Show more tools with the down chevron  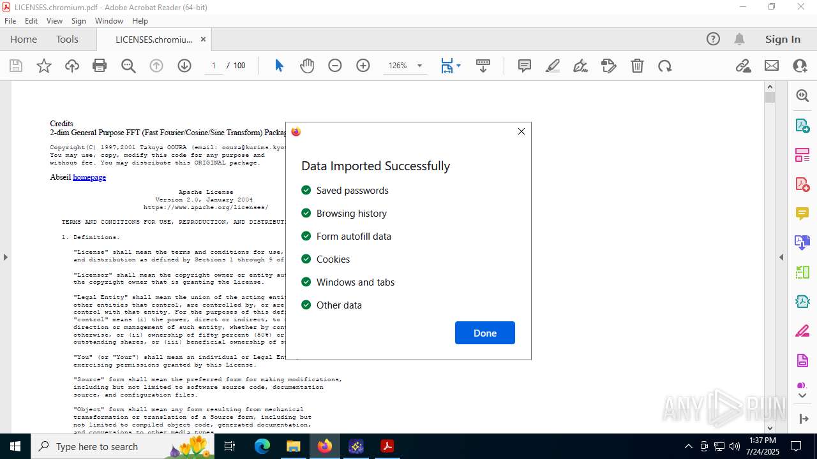pos(802,396)
